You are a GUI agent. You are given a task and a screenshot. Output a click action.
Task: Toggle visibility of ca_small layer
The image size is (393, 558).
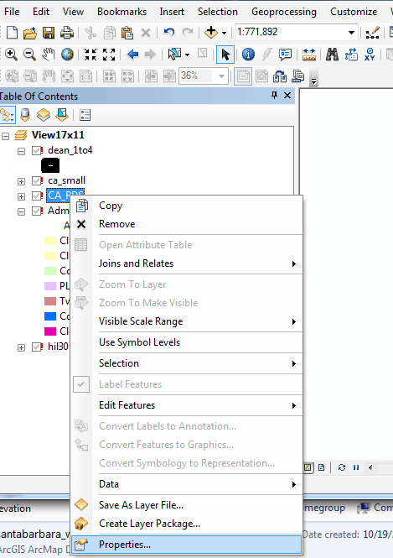pyautogui.click(x=37, y=180)
